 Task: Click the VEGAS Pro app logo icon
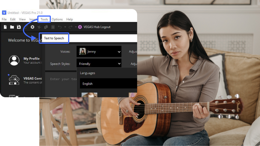pos(4,13)
